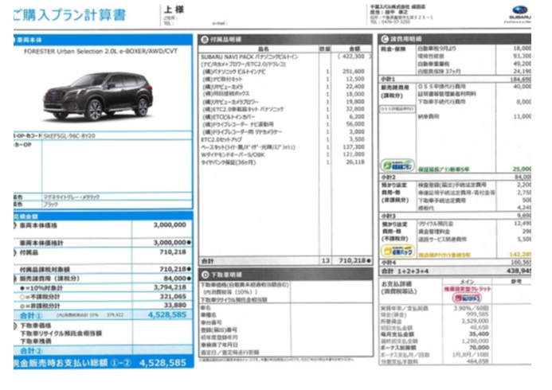The width and height of the screenshot is (552, 390).
Task: Click the タイヤパンク保証(36ヶ月) row
Action: [285, 162]
